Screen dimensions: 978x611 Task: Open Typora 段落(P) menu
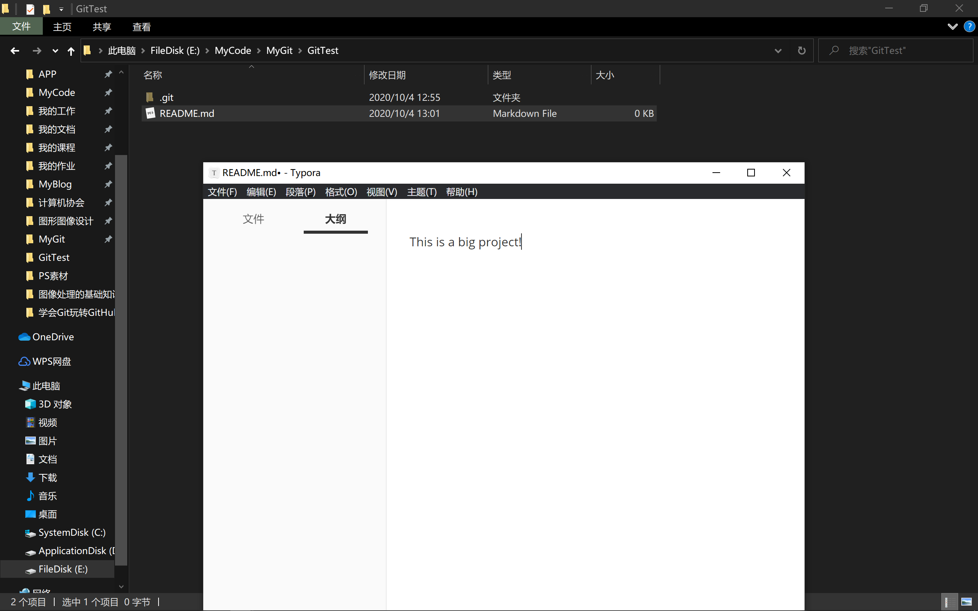(x=300, y=192)
